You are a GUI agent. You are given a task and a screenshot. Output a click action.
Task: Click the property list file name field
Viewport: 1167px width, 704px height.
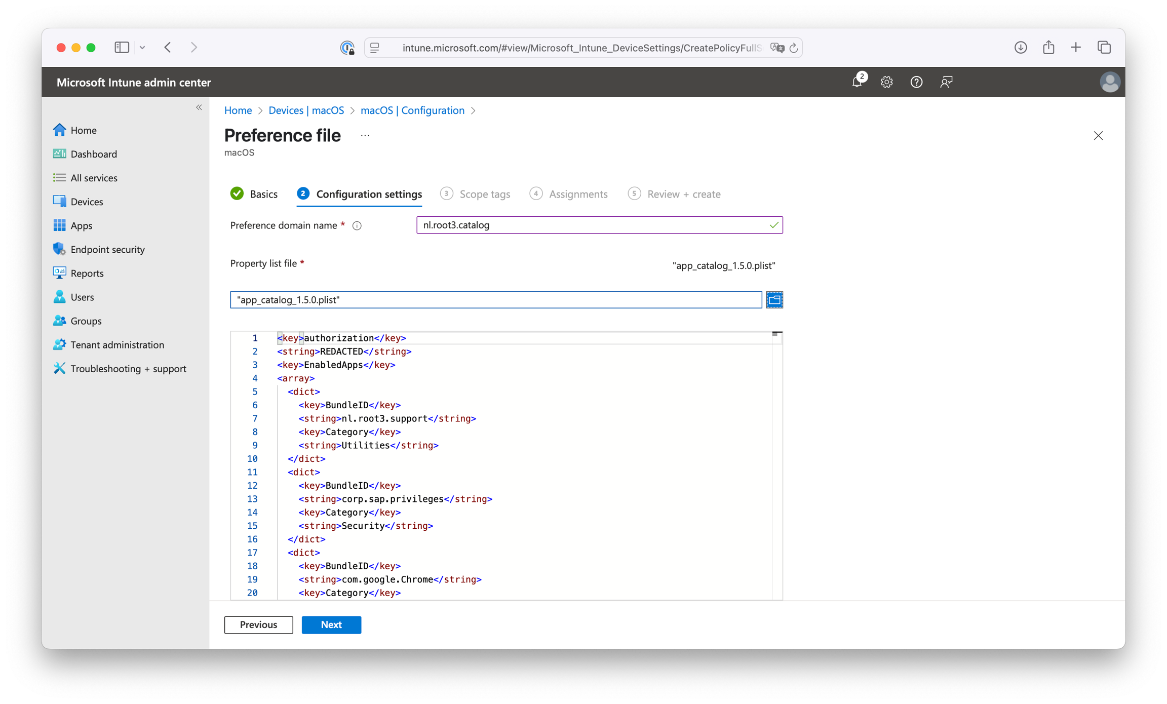(496, 299)
